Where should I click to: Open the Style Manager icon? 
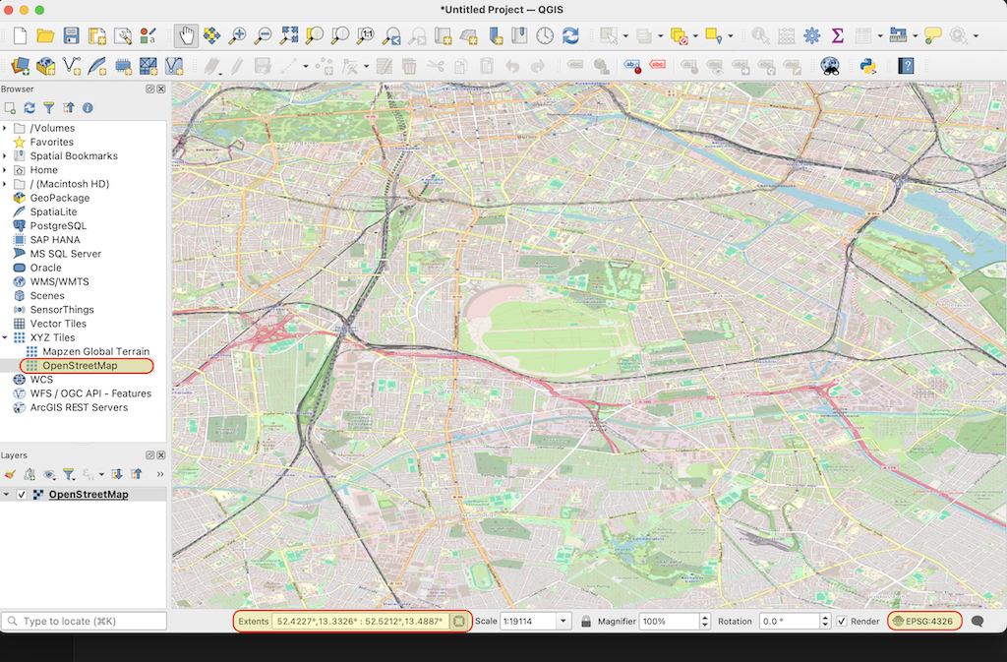pyautogui.click(x=148, y=35)
